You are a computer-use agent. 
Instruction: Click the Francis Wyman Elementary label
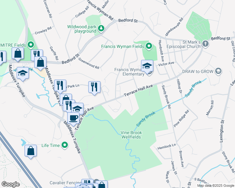(x=129, y=72)
